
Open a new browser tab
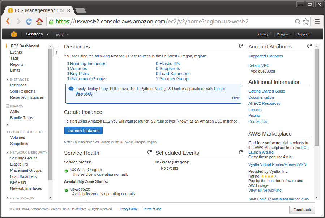point(80,10)
